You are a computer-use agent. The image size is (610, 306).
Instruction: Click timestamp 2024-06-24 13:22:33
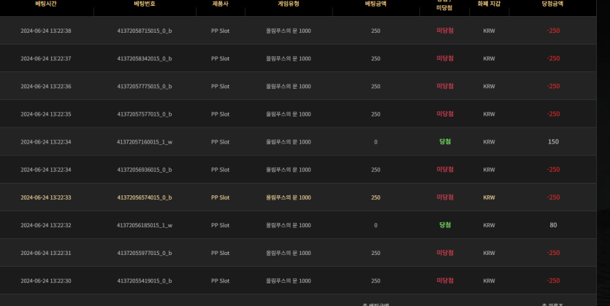46,197
